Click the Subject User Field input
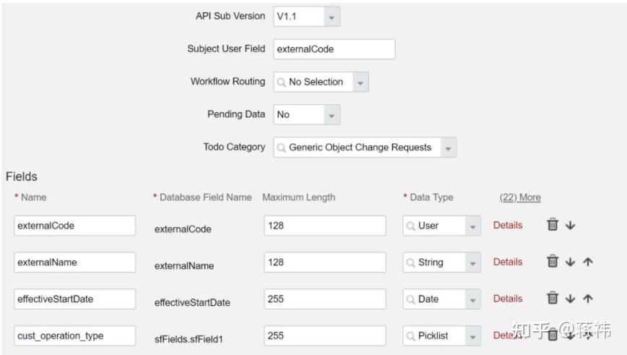The width and height of the screenshot is (627, 355). point(334,49)
